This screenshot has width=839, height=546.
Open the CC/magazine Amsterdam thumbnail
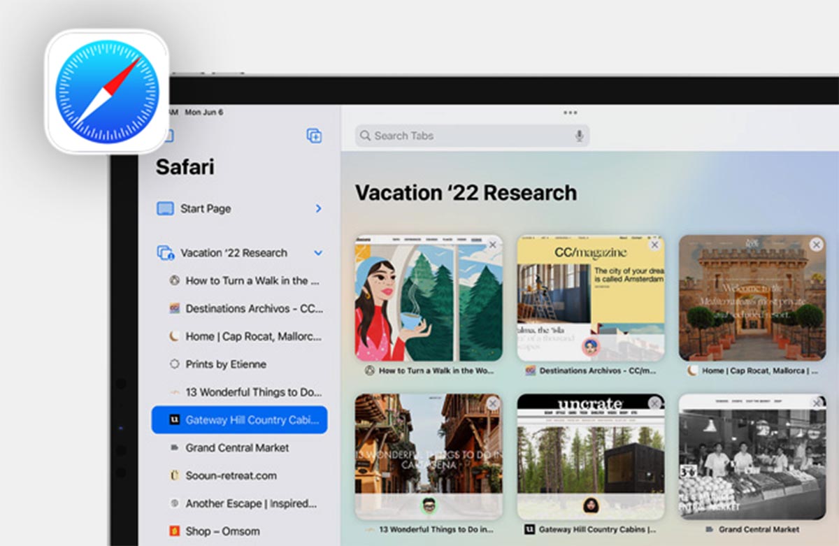pyautogui.click(x=591, y=298)
